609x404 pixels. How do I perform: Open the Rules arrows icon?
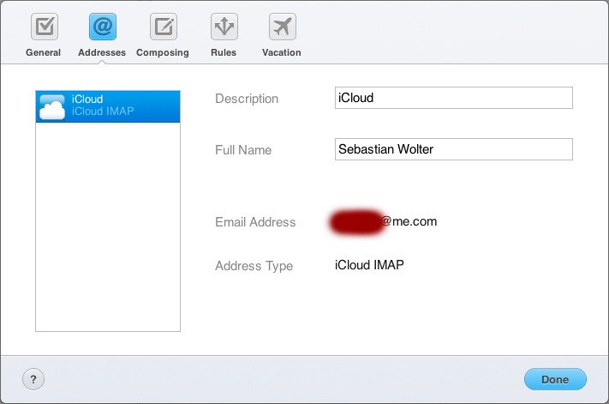(224, 27)
